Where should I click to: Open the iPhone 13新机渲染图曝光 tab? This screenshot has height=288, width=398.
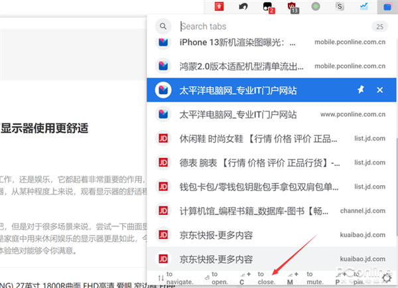[271, 42]
